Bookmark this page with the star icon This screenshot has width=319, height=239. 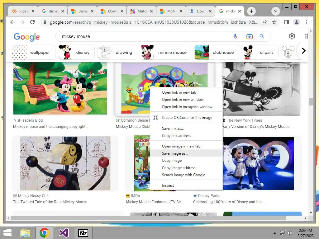[274, 22]
